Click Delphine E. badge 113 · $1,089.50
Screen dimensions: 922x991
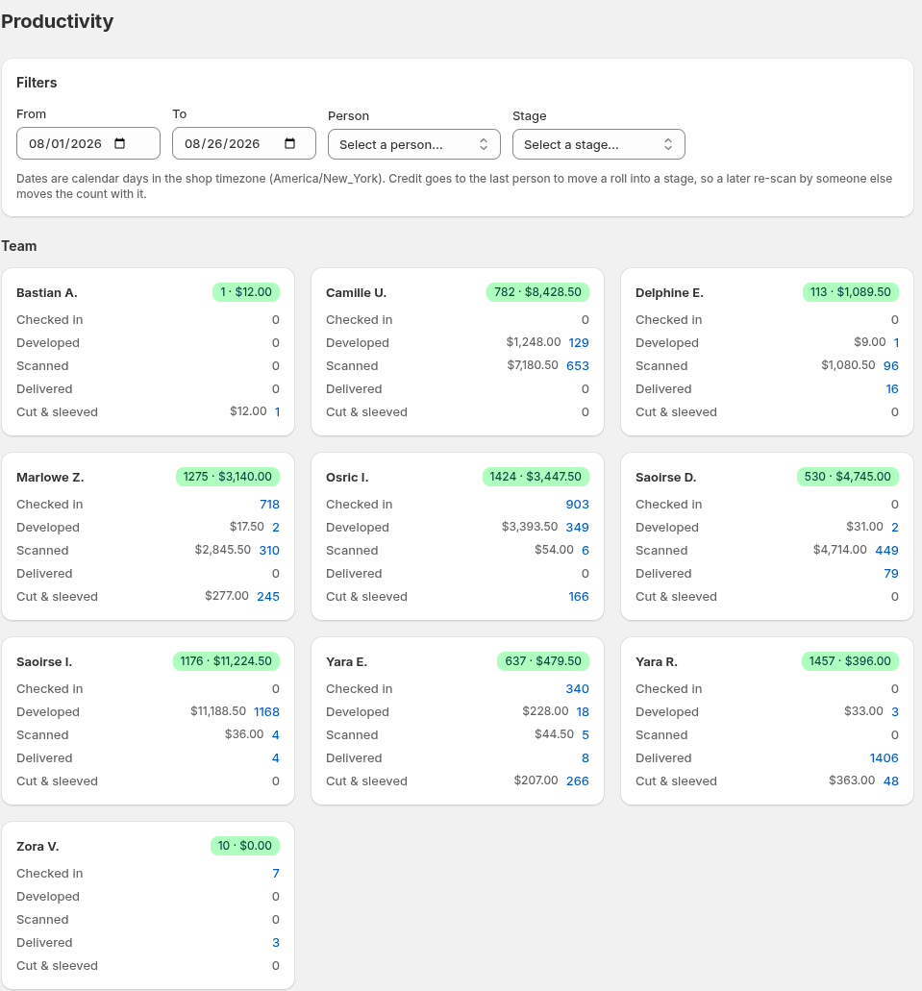point(851,292)
